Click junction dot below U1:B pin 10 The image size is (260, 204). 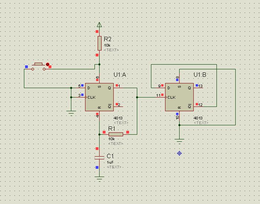tap(179, 125)
